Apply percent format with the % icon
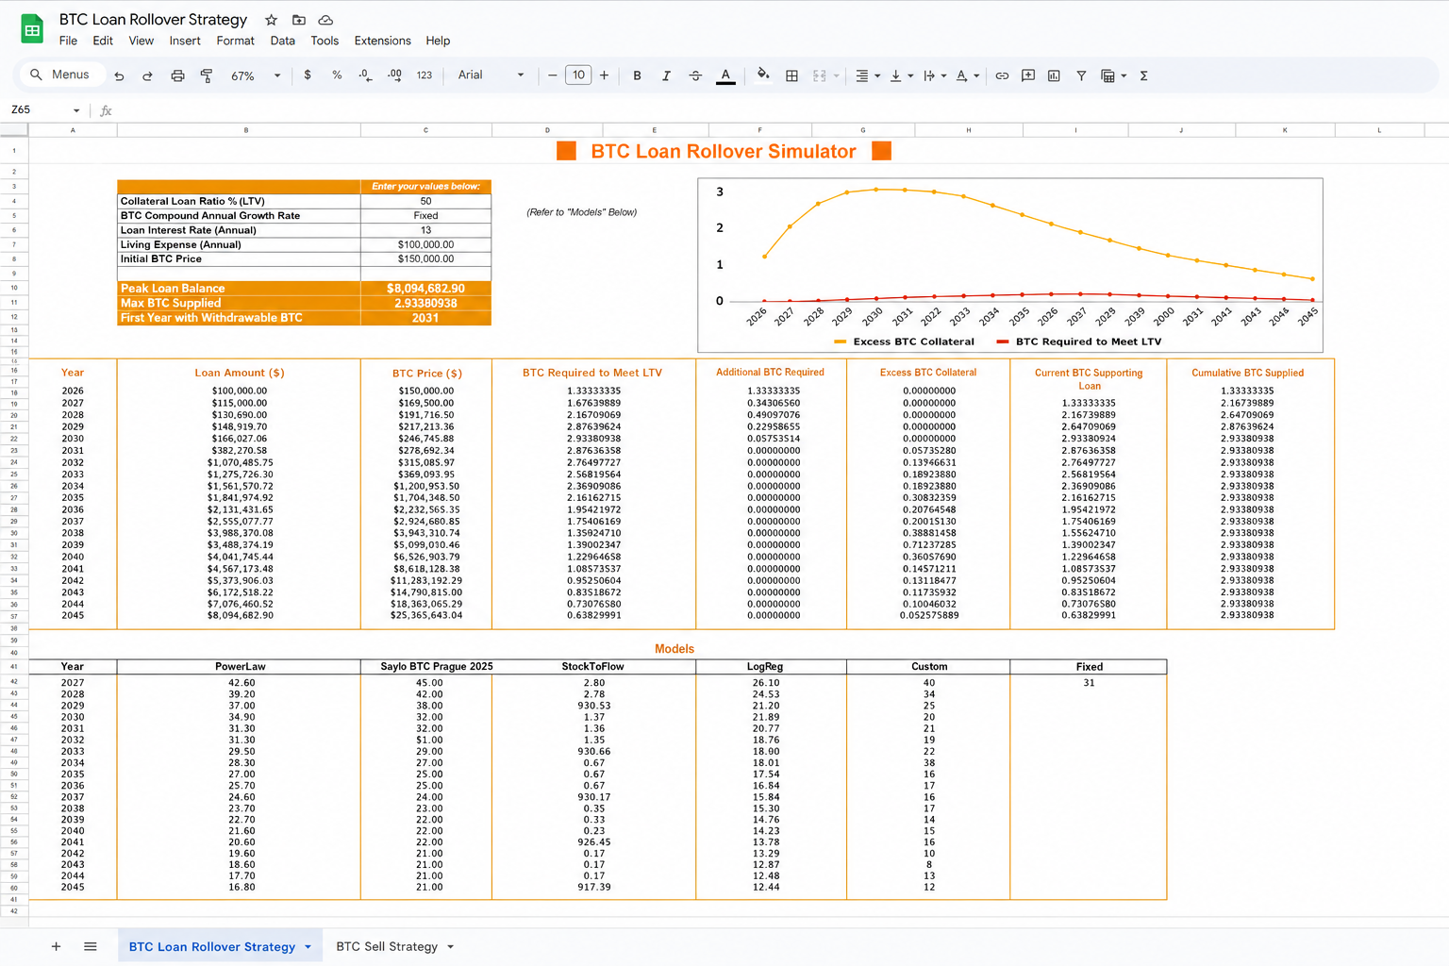This screenshot has height=966, width=1449. pos(337,75)
